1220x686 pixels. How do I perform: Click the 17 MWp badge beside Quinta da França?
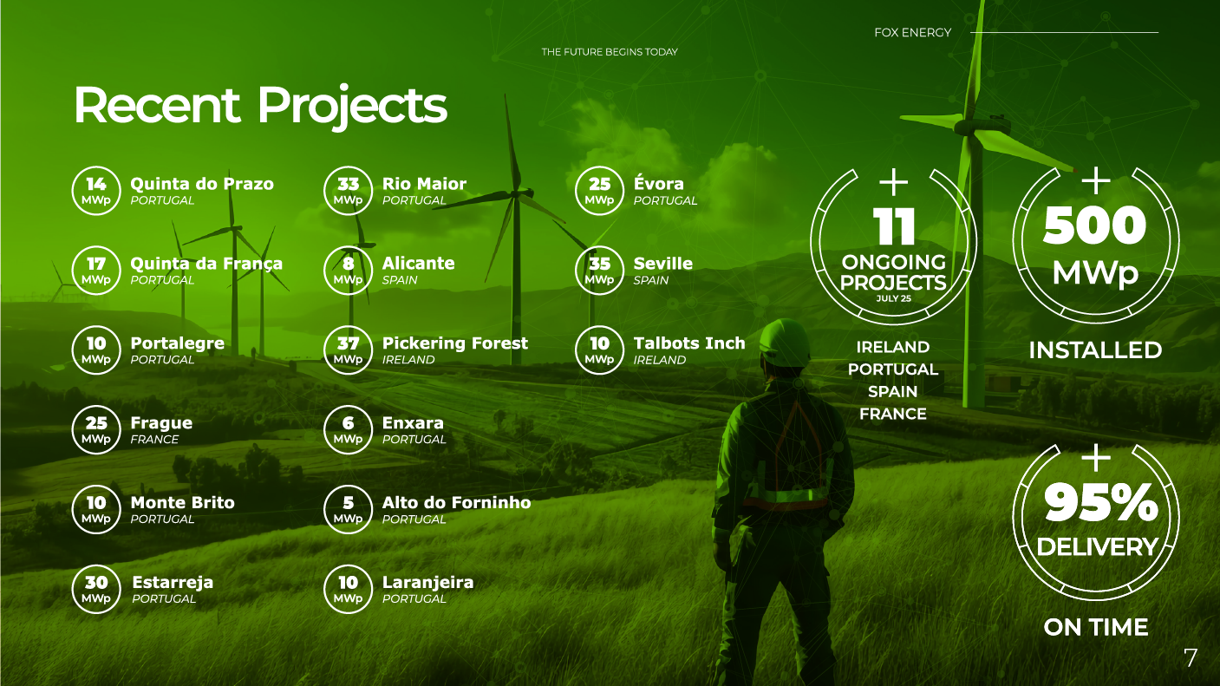(96, 271)
